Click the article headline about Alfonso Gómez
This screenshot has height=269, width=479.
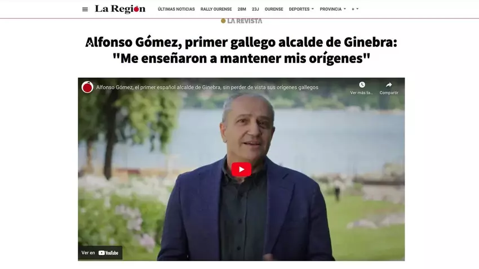coord(241,50)
